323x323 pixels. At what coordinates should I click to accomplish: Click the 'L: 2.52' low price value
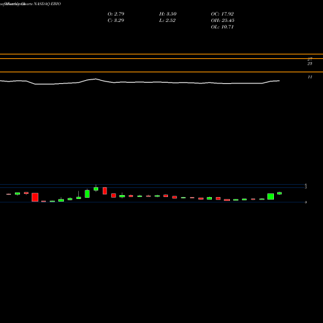167,21
